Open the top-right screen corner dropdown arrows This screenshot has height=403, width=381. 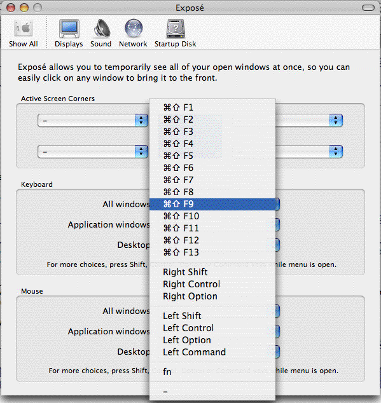[x=336, y=120]
